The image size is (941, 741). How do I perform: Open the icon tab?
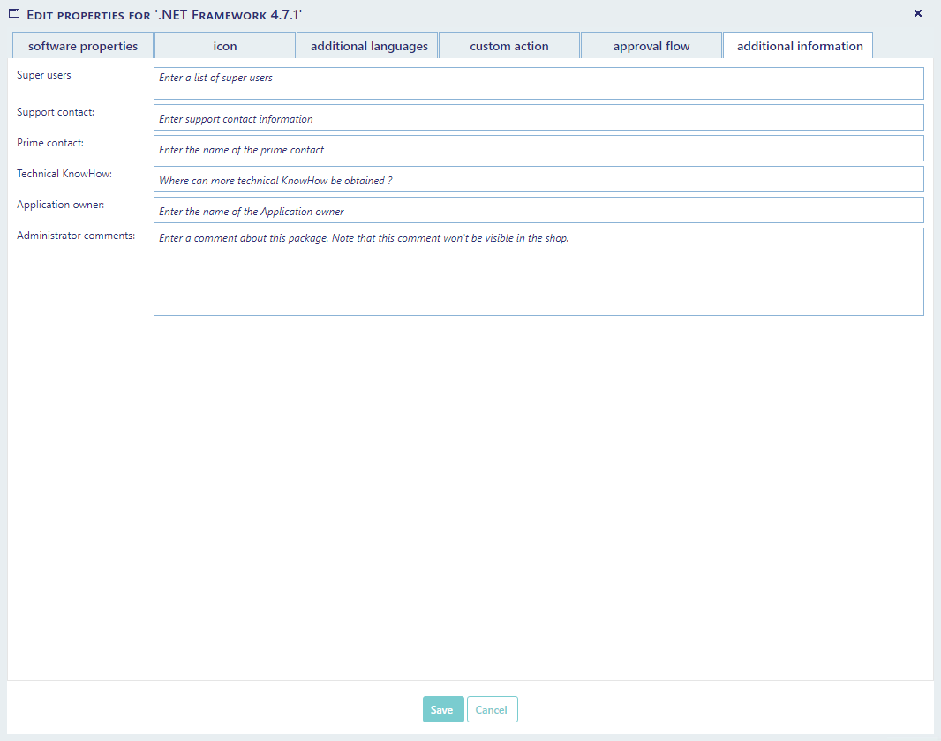point(225,46)
